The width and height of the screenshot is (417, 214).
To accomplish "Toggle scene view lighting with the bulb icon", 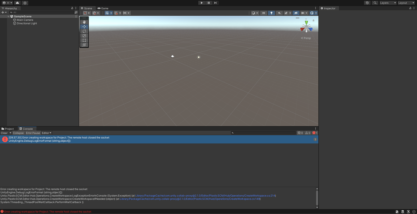I will [271, 13].
